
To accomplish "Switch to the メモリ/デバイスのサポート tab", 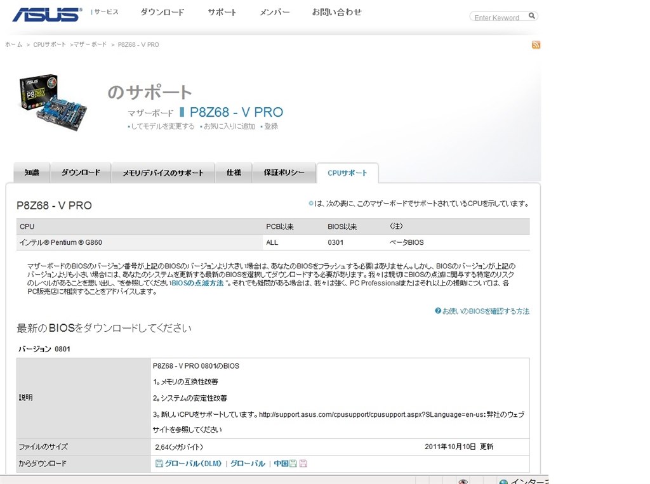I will point(163,173).
